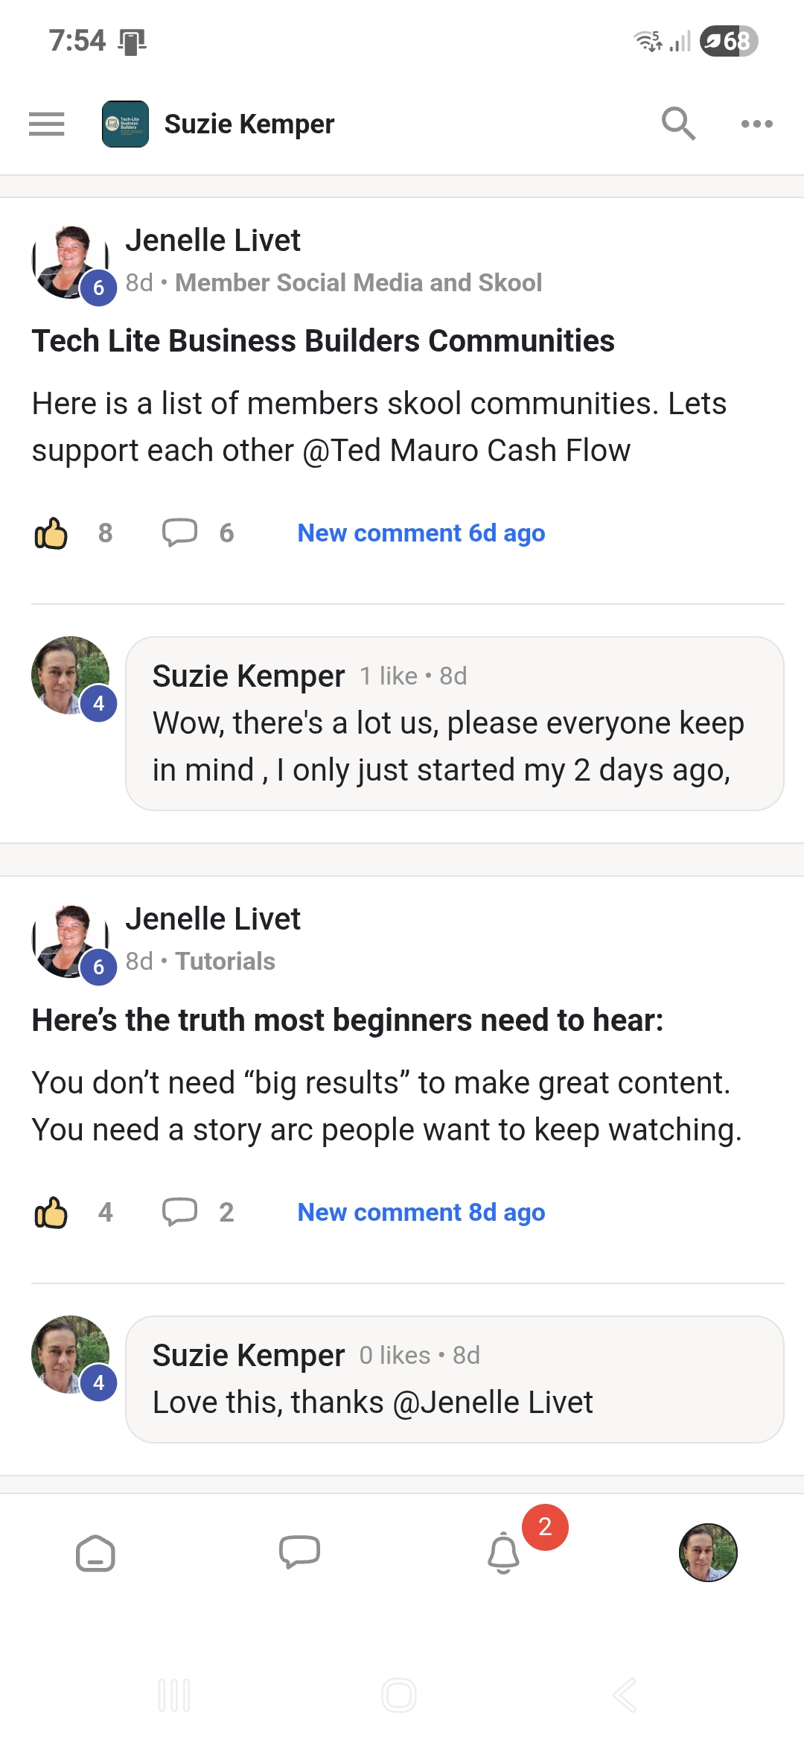Open Jenelle Livet's avatar on the first post
The image size is (804, 1743).
[70, 262]
